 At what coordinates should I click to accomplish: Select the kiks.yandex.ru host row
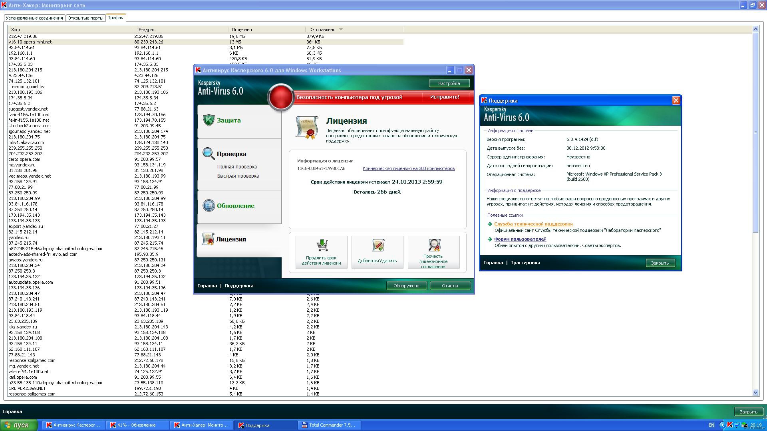(x=205, y=327)
